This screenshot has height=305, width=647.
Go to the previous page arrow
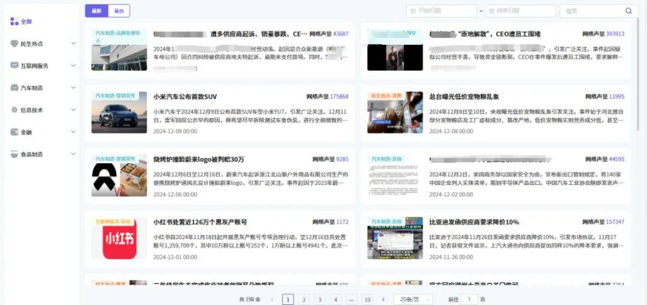click(x=272, y=300)
